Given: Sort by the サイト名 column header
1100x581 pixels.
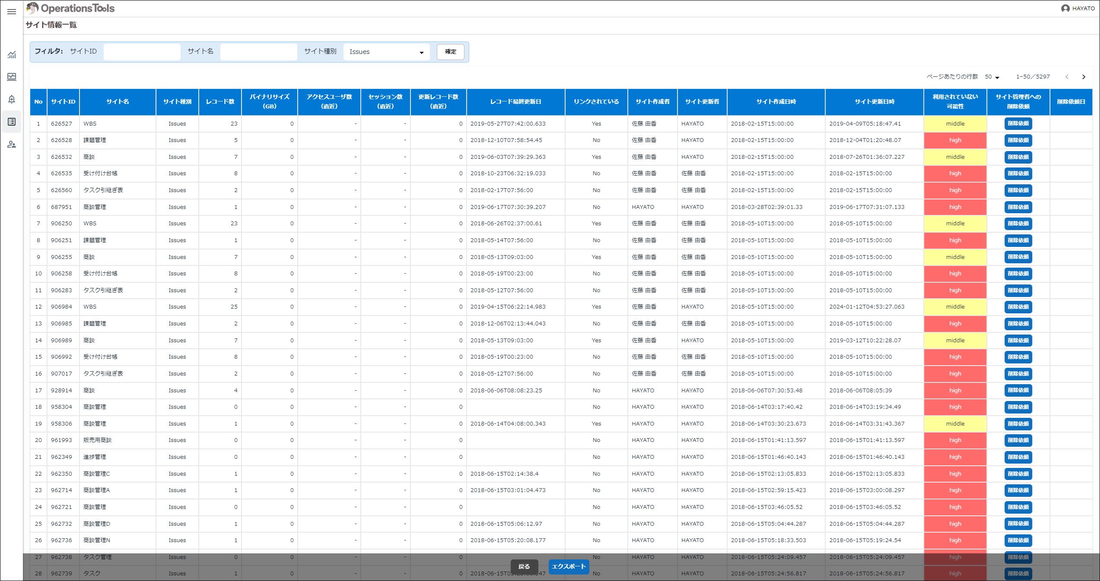Looking at the screenshot, I should (x=118, y=102).
